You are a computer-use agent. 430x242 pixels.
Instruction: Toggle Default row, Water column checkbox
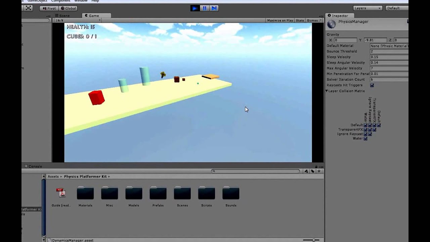(365, 125)
